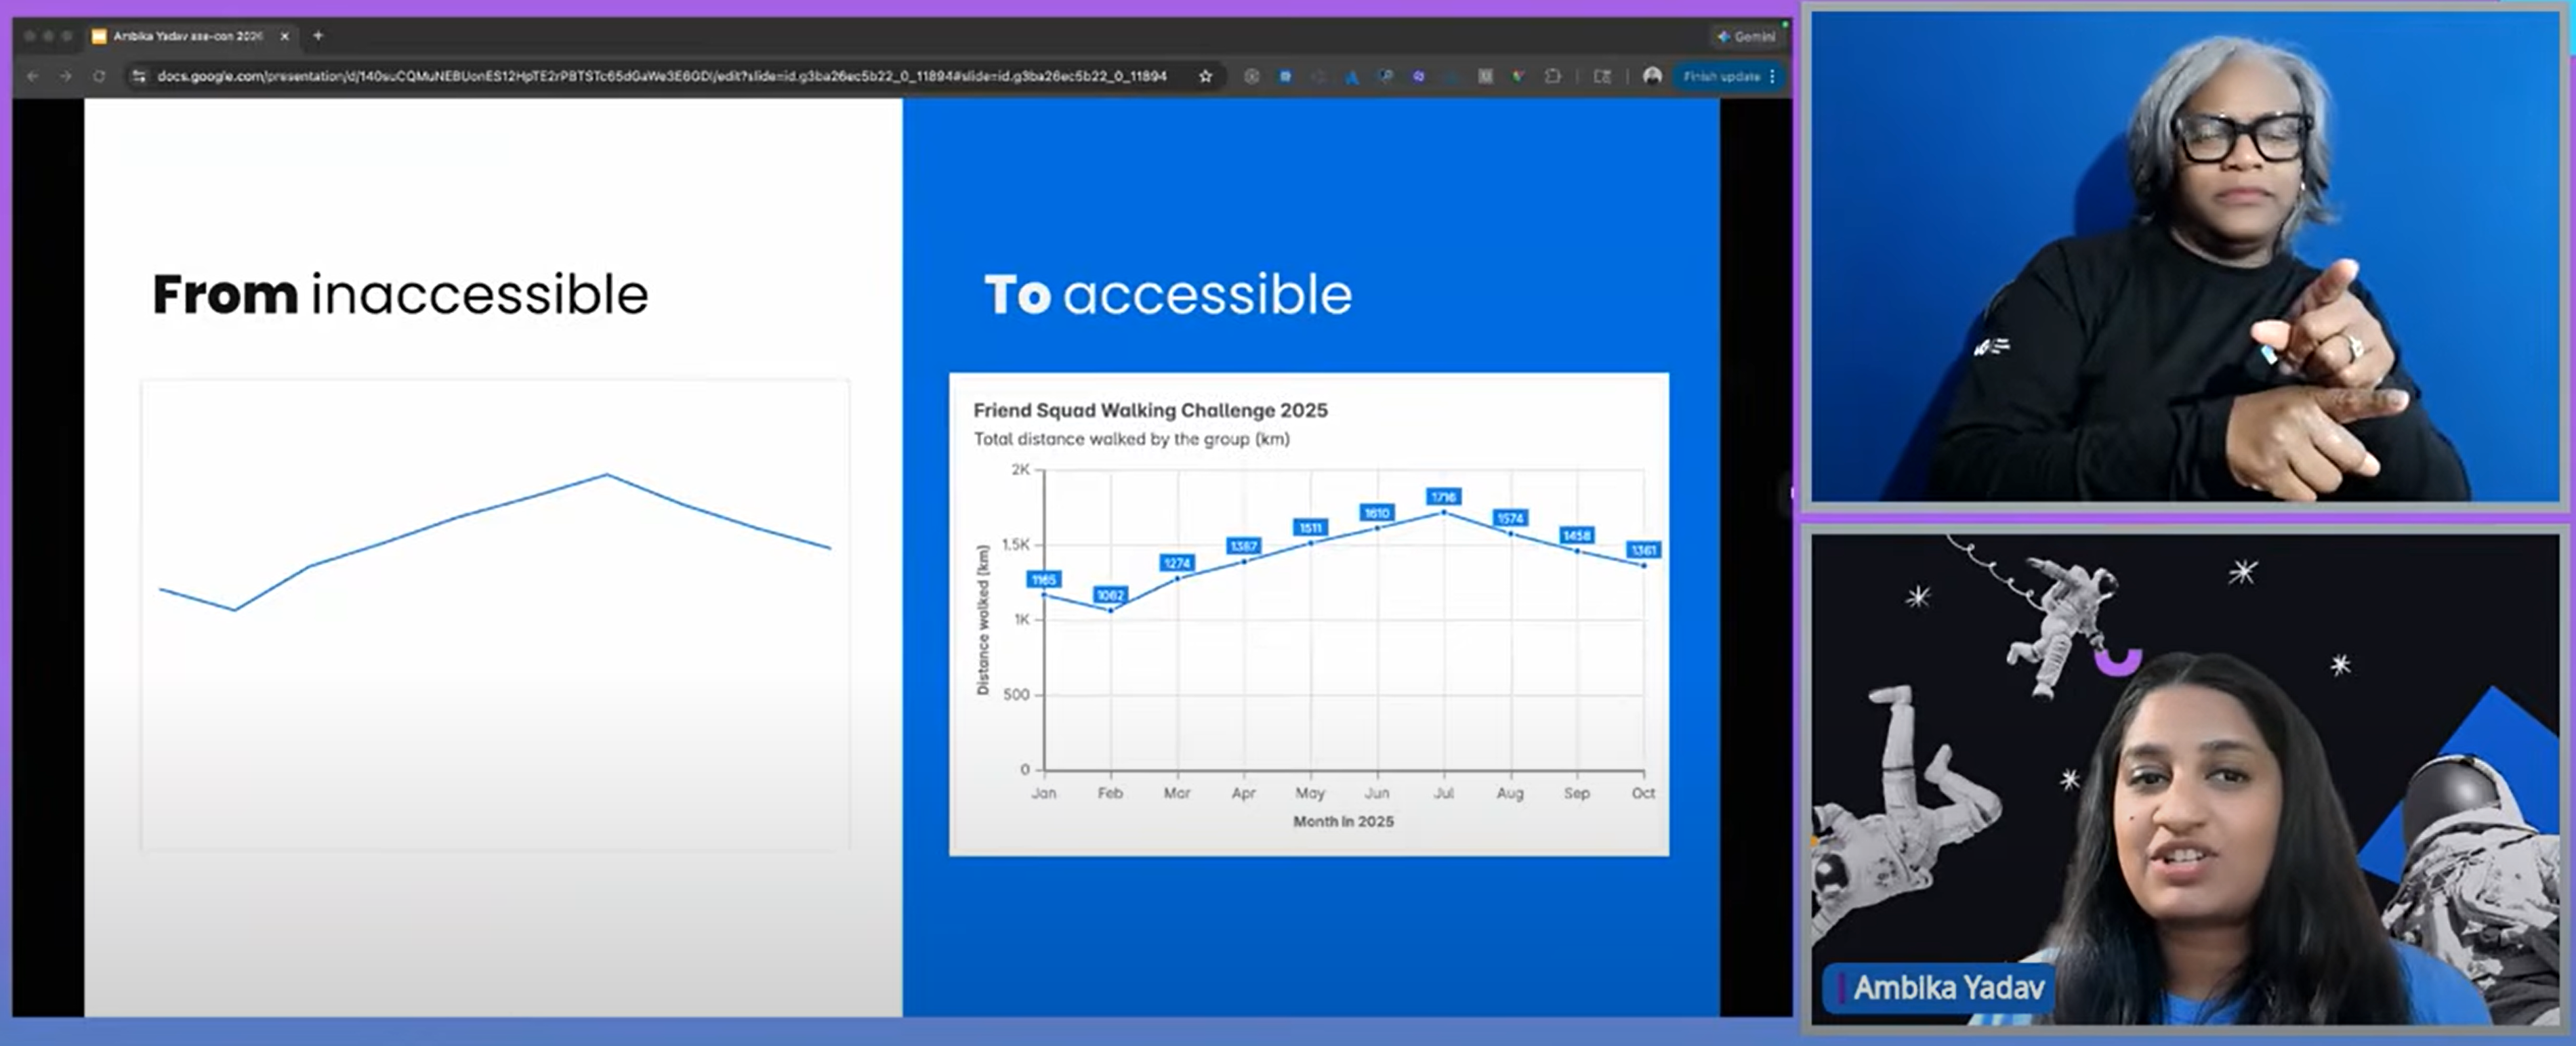Open a new browser tab

click(318, 36)
